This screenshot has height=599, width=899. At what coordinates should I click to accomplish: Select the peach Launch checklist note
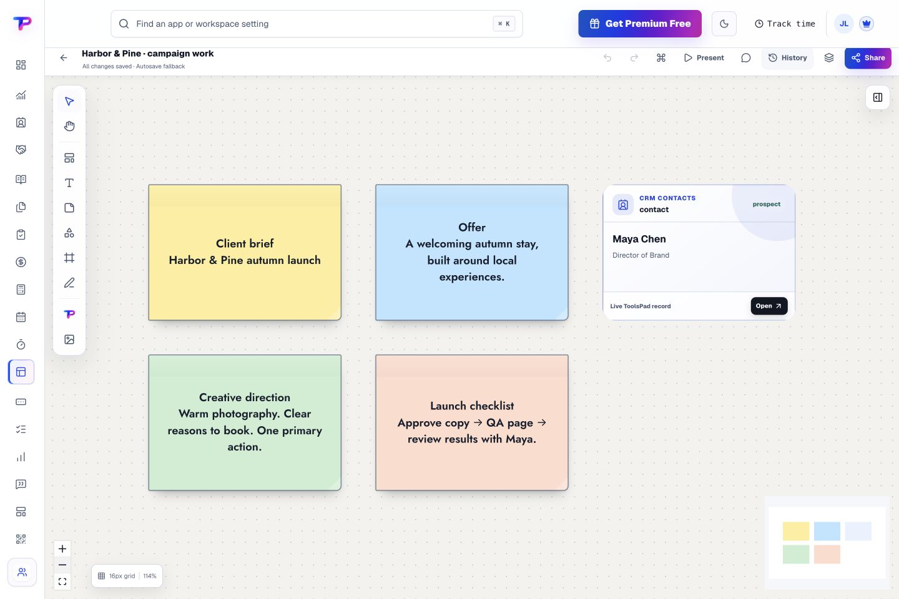point(472,422)
